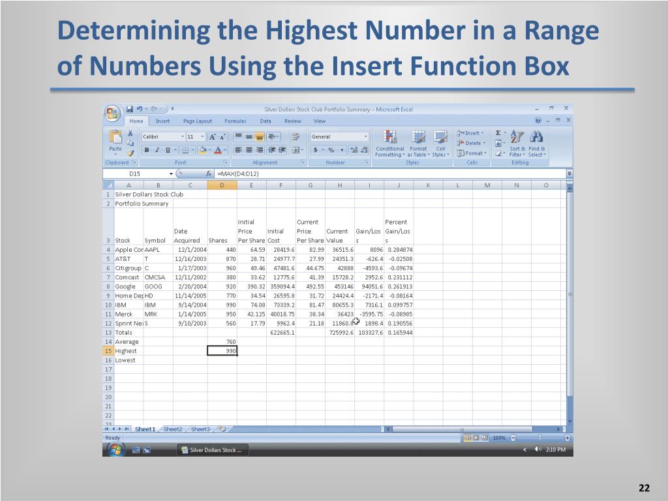Switch to the Sheet2 worksheet tab

coord(172,429)
